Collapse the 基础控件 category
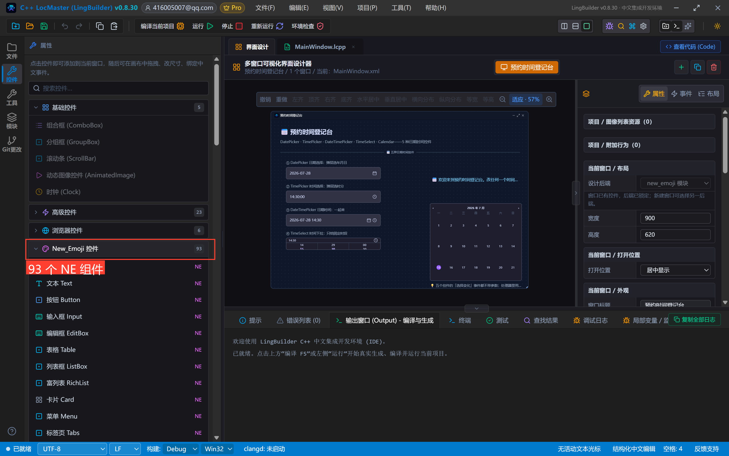 (119, 107)
